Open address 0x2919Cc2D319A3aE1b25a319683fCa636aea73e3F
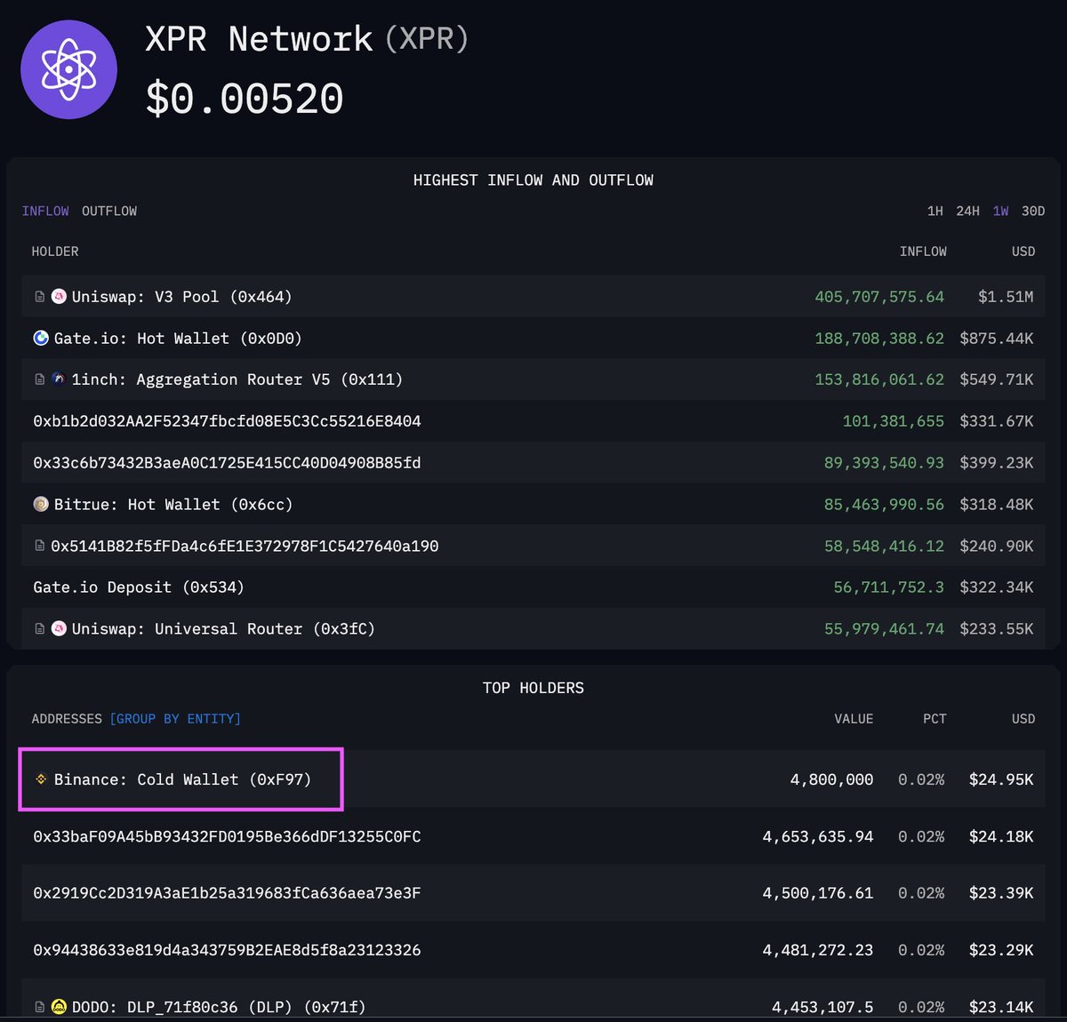Screen dimensions: 1067x1022 pyautogui.click(x=227, y=893)
